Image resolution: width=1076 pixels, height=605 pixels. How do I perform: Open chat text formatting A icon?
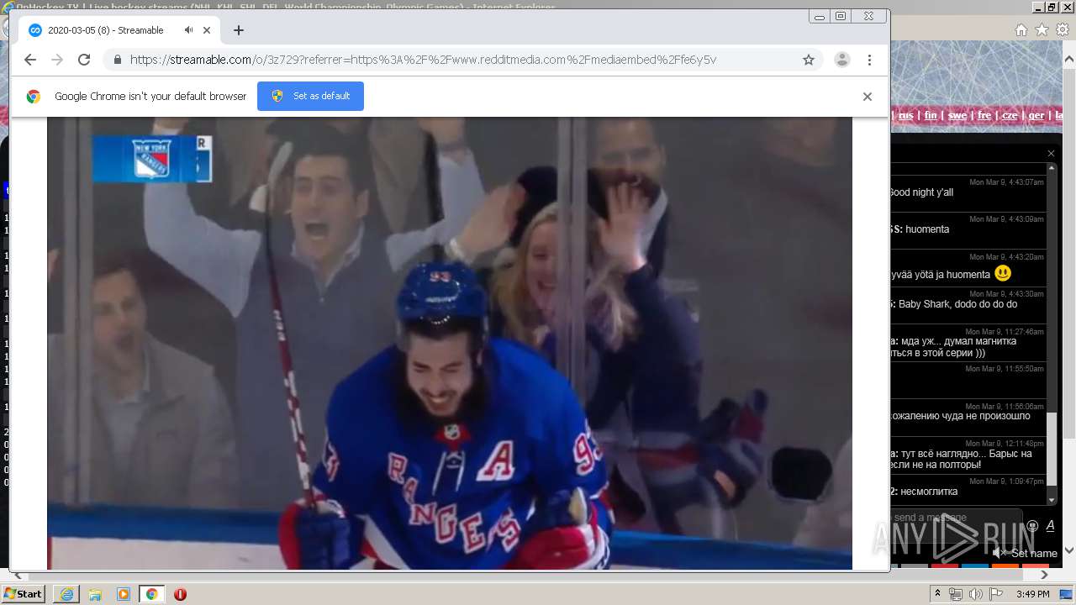(x=1050, y=526)
